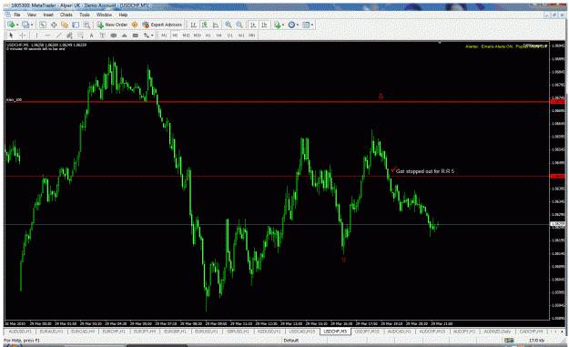The height and width of the screenshot is (347, 569).
Task: Select the vertical line drawing tool
Action: pos(36,36)
